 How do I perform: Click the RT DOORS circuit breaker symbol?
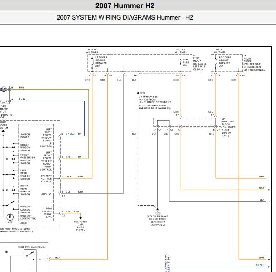tap(216, 61)
